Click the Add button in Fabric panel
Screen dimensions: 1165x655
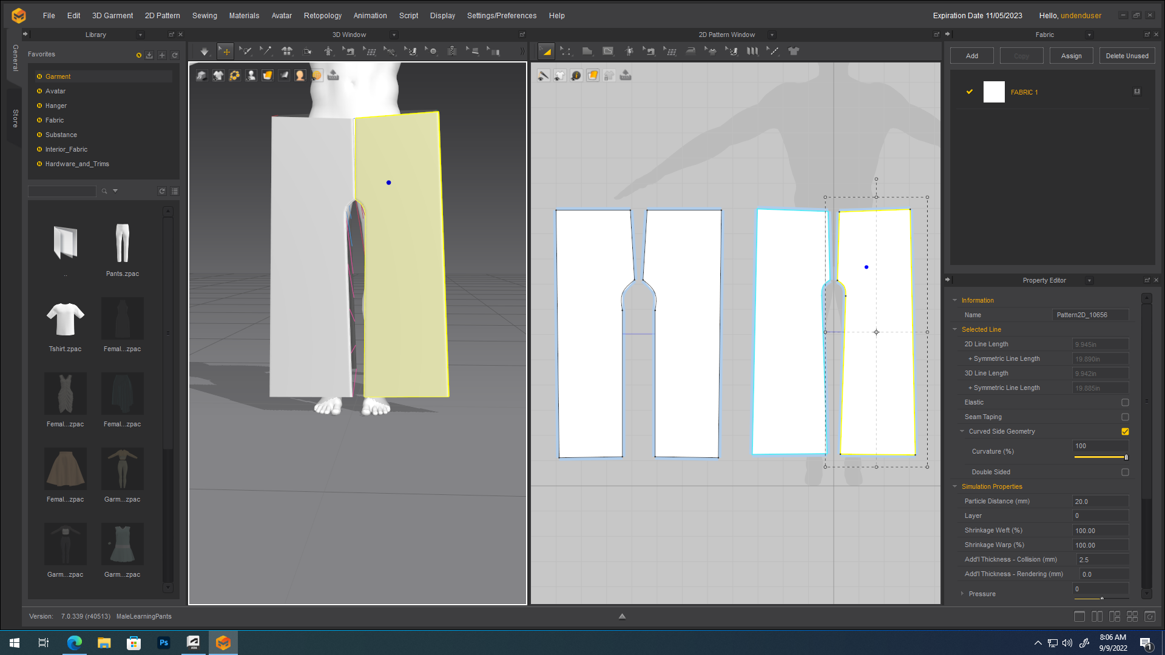coord(972,55)
